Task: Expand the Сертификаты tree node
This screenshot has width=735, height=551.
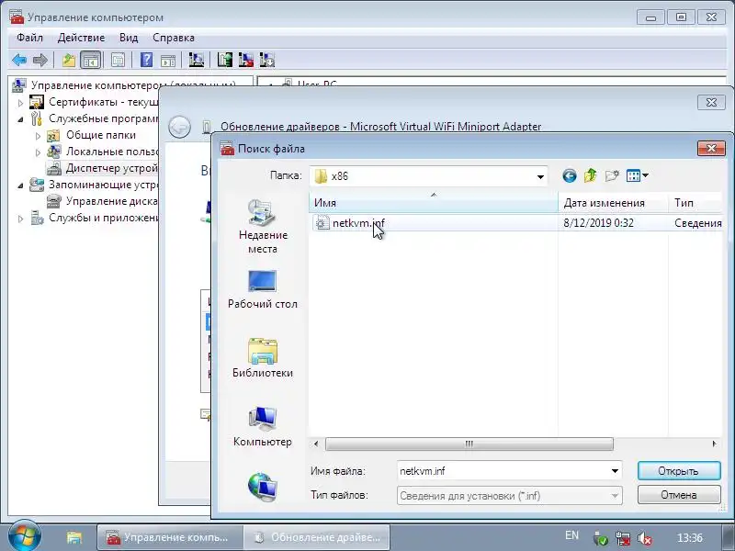Action: click(20, 102)
